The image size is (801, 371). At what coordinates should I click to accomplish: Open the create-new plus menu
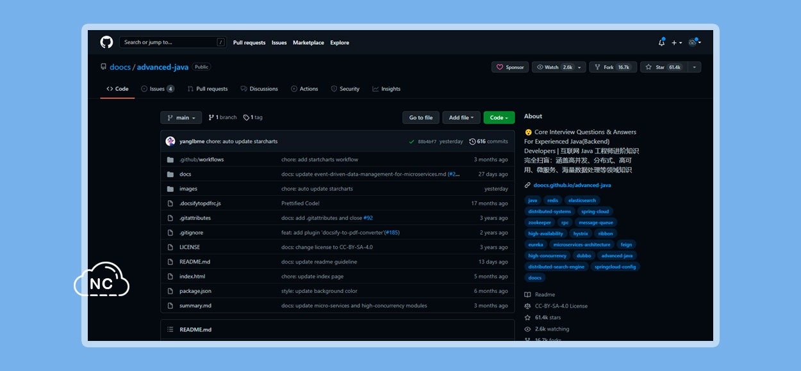(x=676, y=42)
